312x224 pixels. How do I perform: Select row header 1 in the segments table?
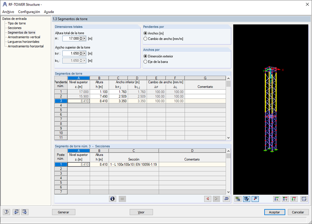[61, 92]
